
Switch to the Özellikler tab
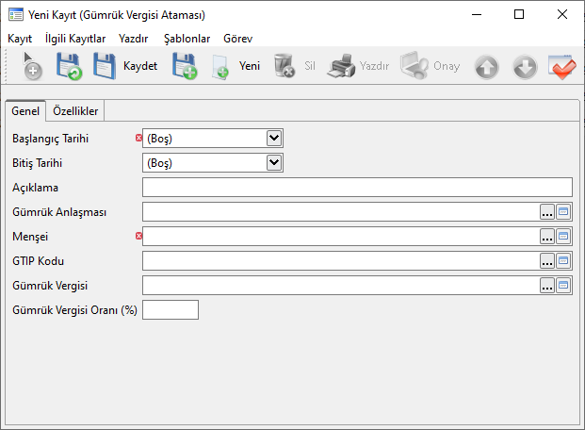point(76,111)
